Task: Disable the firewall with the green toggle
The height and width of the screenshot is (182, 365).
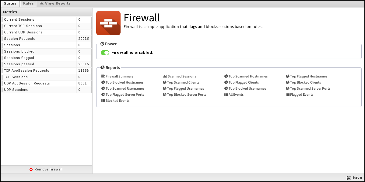Action: click(105, 52)
